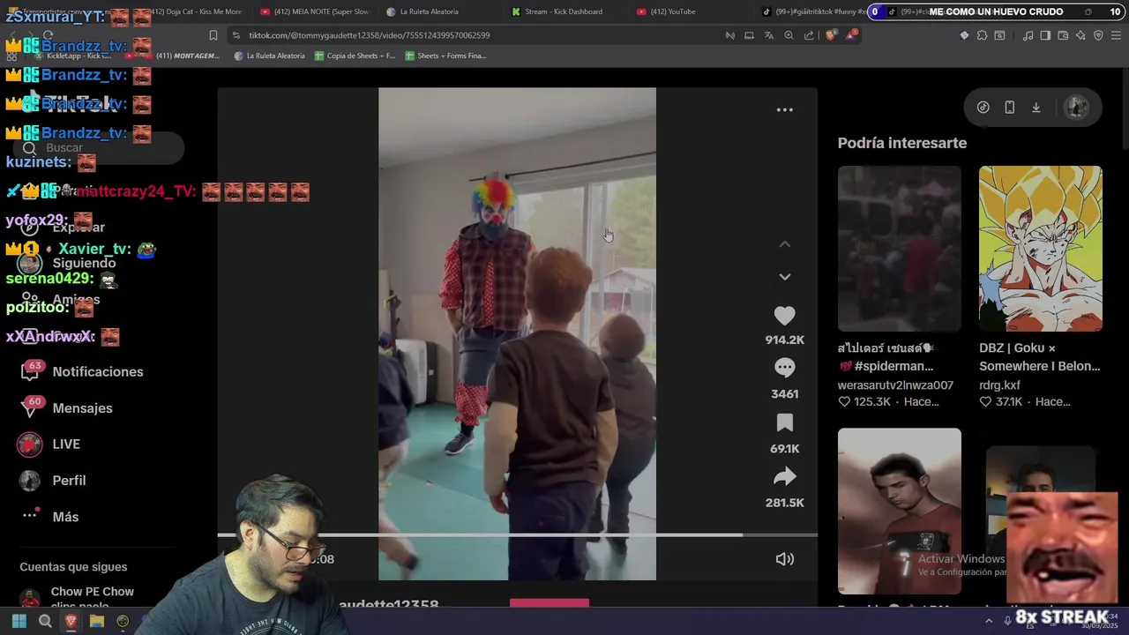Go to previous video with up chevron
The height and width of the screenshot is (635, 1129).
point(784,244)
